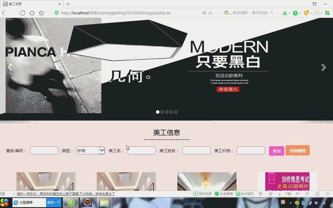Click the 我的视频 play icon
Viewport: 333px width, 208px height.
point(195,194)
